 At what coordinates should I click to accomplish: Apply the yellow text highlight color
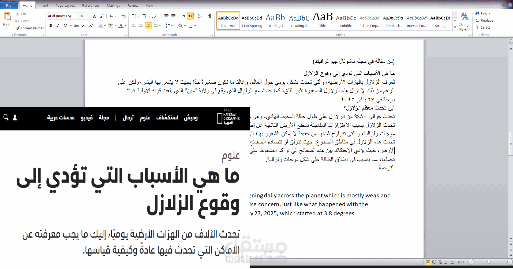(110, 26)
